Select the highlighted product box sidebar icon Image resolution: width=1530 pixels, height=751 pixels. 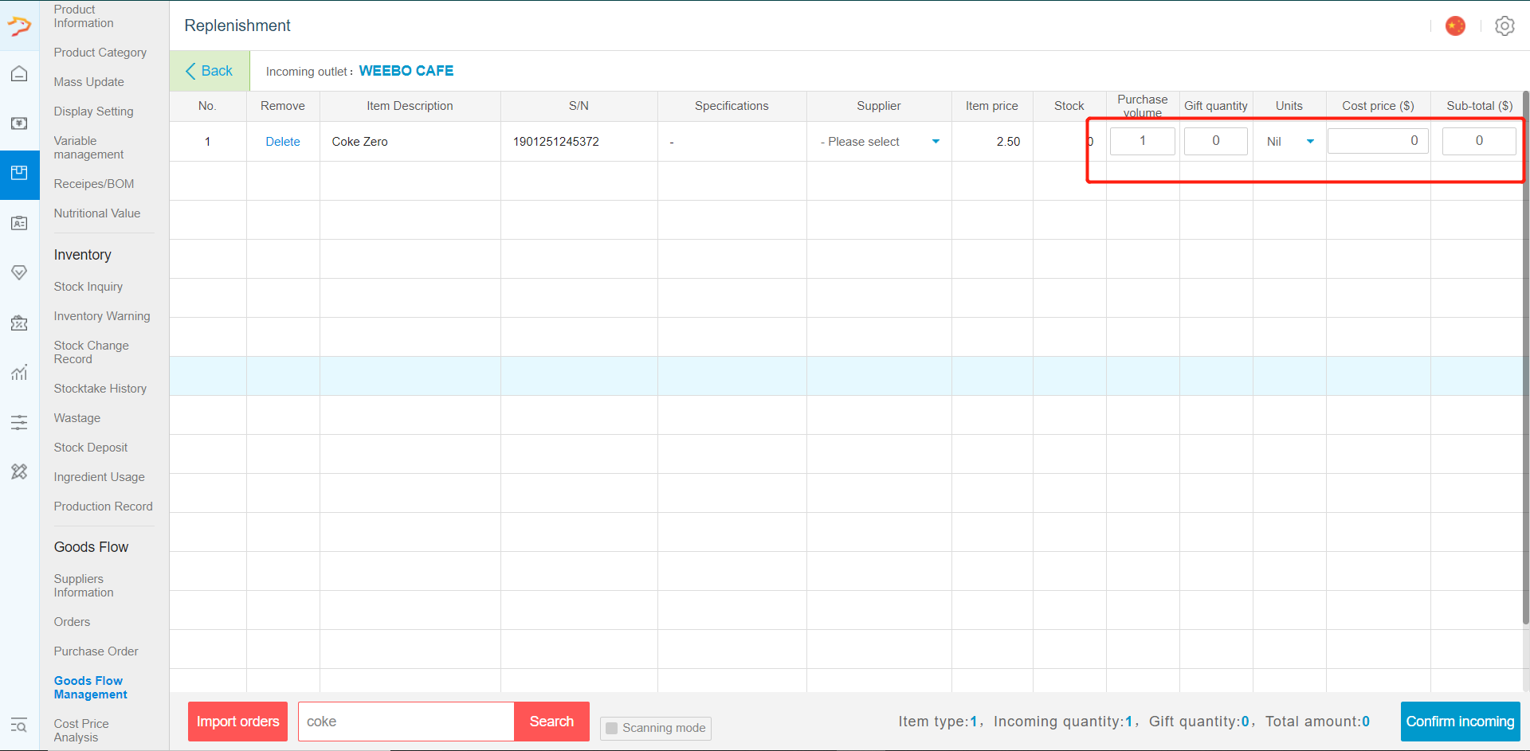(x=19, y=174)
